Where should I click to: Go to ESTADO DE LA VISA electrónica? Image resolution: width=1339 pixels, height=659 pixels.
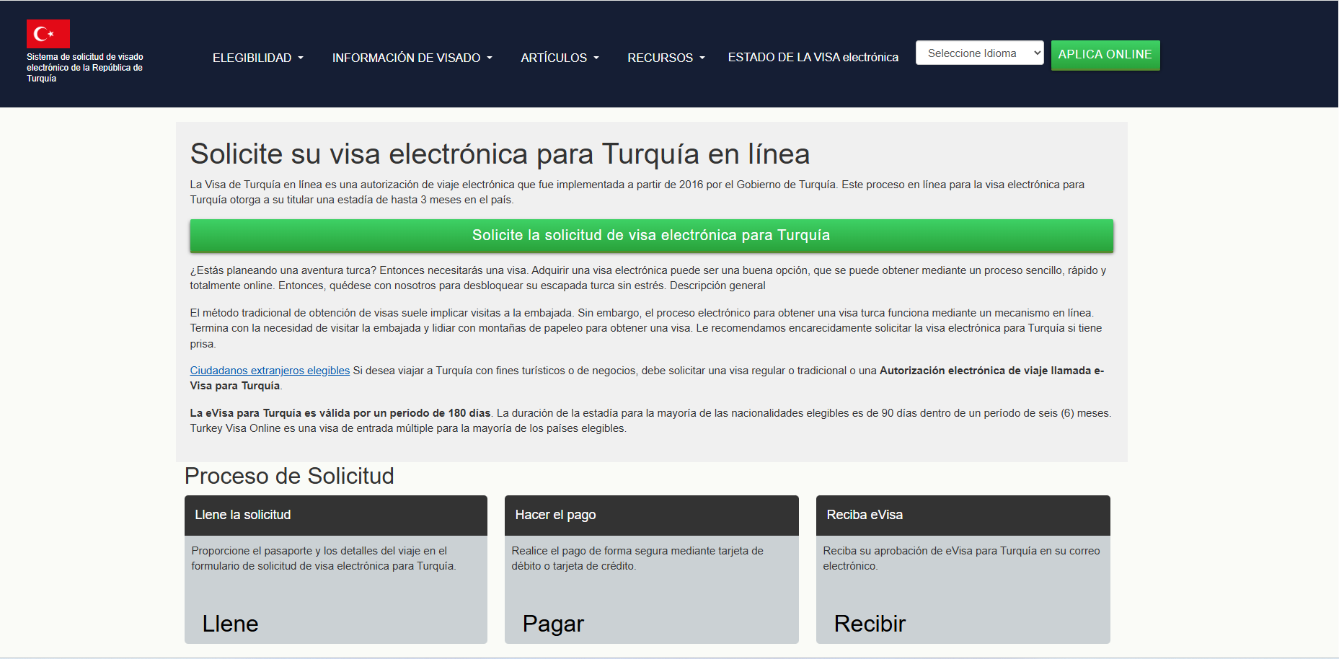(x=813, y=57)
